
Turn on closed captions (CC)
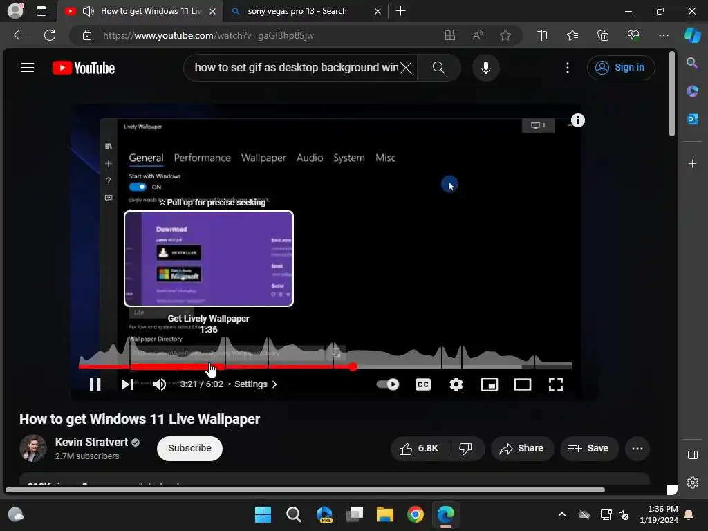pos(423,384)
